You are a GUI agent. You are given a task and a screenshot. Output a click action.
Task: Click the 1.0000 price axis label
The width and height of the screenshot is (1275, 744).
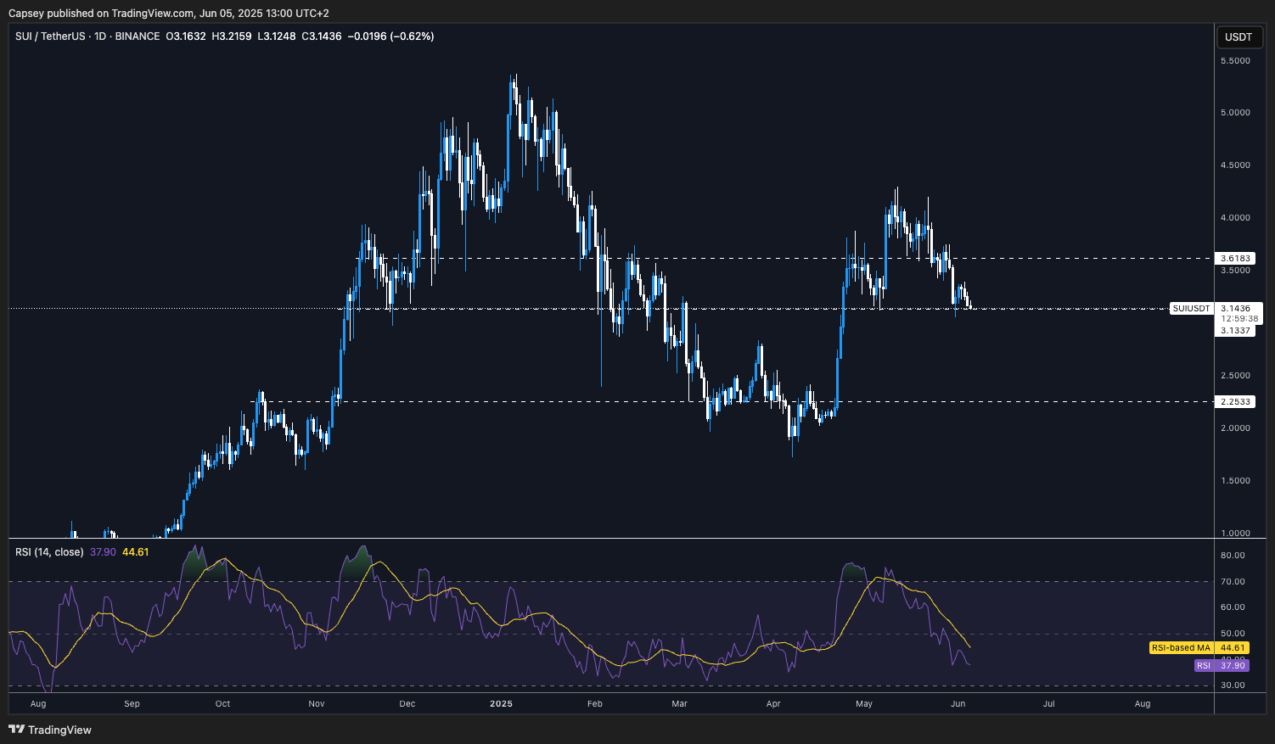(x=1235, y=533)
